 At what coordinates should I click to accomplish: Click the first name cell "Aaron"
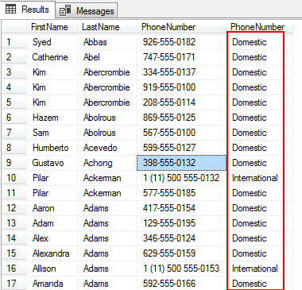(52, 208)
